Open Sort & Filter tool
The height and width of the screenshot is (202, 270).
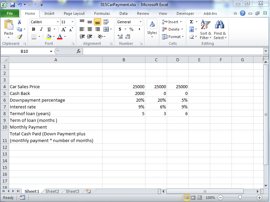point(206,30)
